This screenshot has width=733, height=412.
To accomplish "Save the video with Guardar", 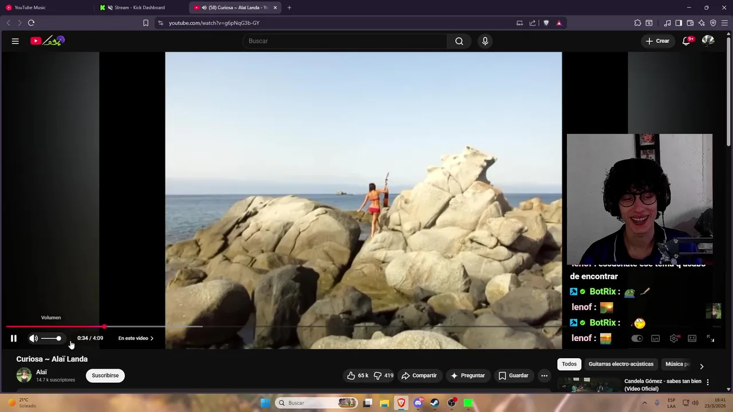I will tap(513, 375).
